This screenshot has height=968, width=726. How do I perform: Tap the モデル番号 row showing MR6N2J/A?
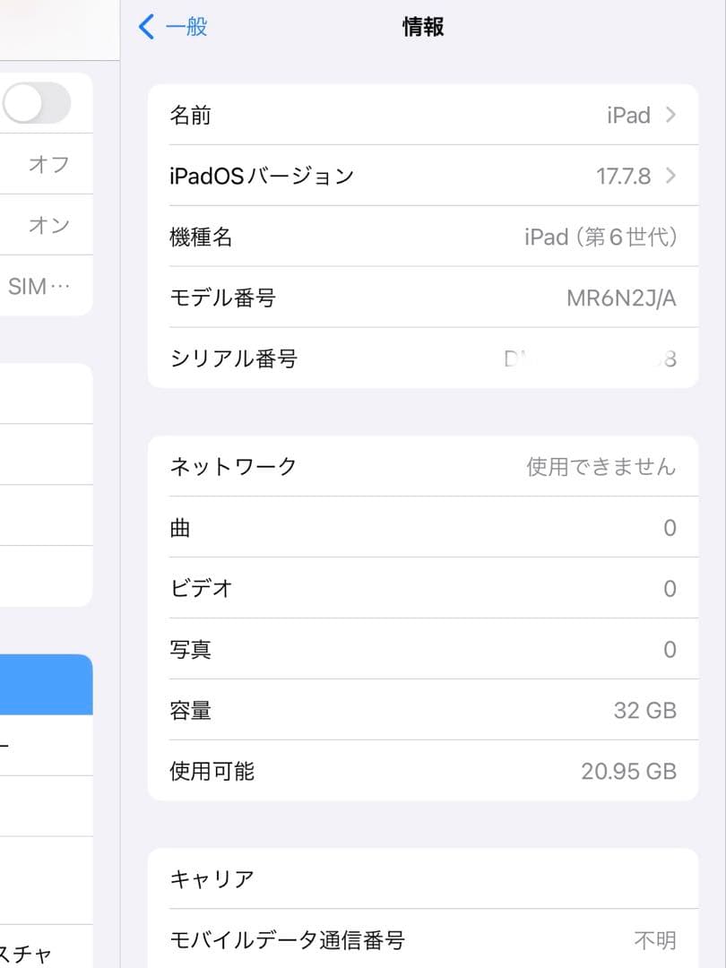(x=421, y=298)
